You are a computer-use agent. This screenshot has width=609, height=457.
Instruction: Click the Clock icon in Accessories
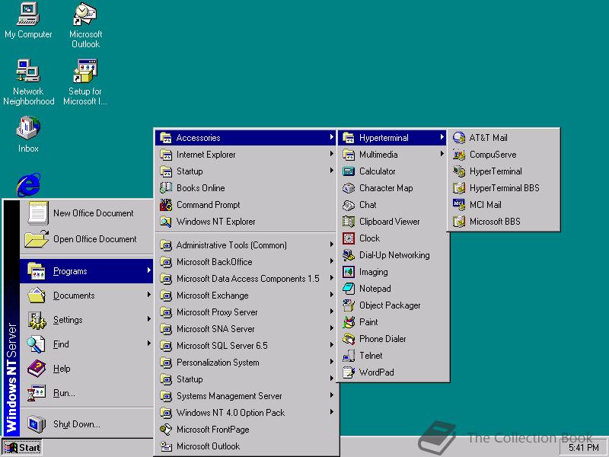coord(349,238)
